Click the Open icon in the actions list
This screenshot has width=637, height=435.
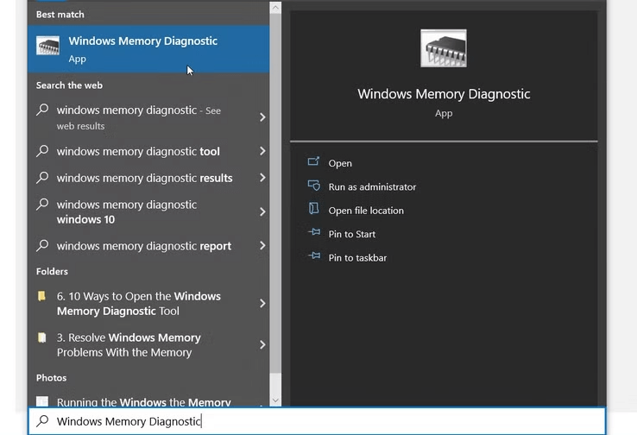313,162
